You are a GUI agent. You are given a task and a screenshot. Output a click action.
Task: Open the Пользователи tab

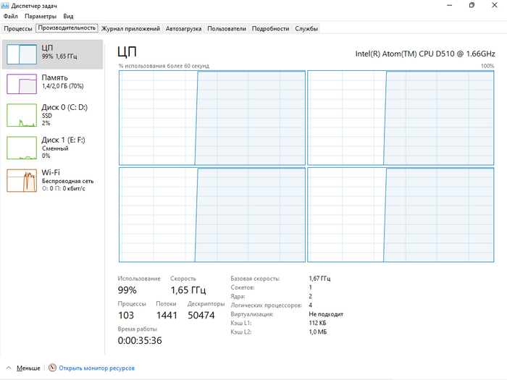[x=227, y=29]
